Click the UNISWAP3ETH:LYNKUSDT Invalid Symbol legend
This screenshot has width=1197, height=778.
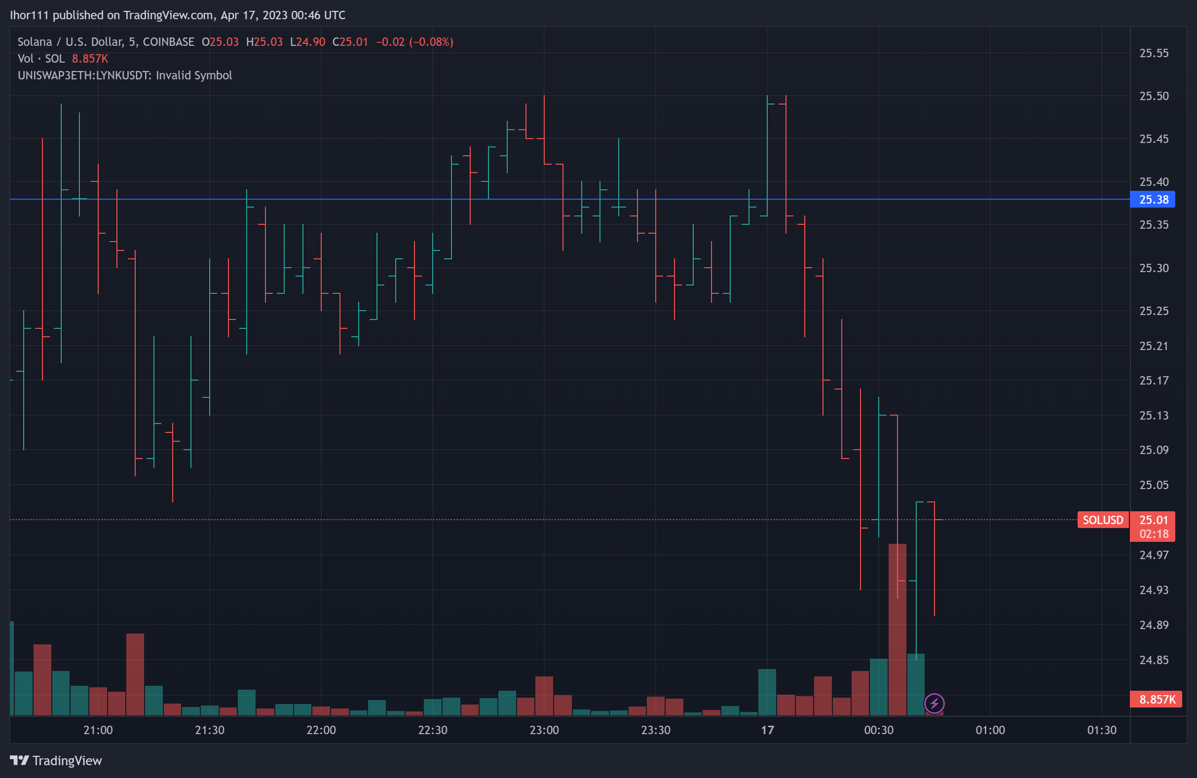(125, 75)
